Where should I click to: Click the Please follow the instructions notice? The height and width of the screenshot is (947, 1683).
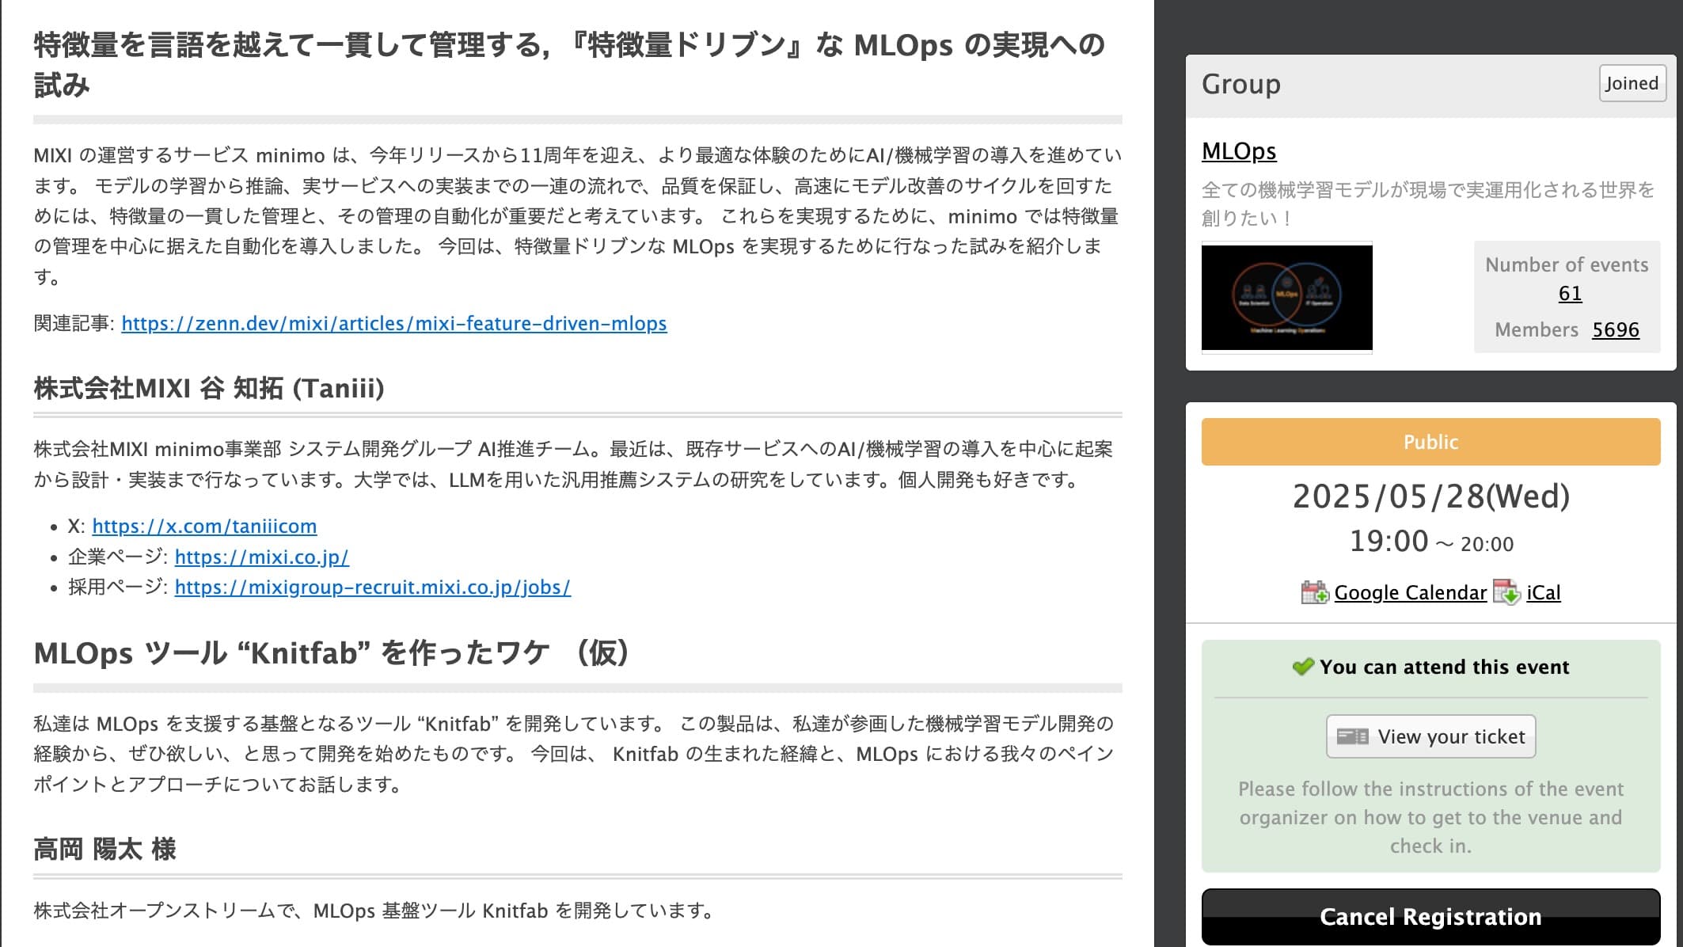[x=1430, y=817]
